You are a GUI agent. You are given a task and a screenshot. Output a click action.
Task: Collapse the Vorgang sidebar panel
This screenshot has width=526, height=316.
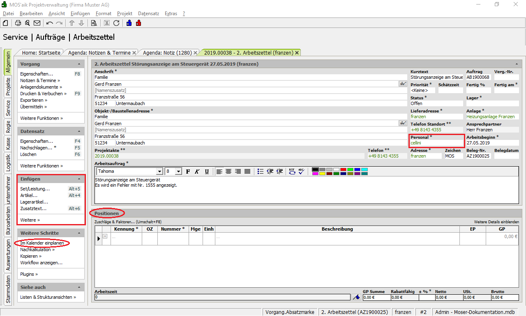[x=79, y=64]
